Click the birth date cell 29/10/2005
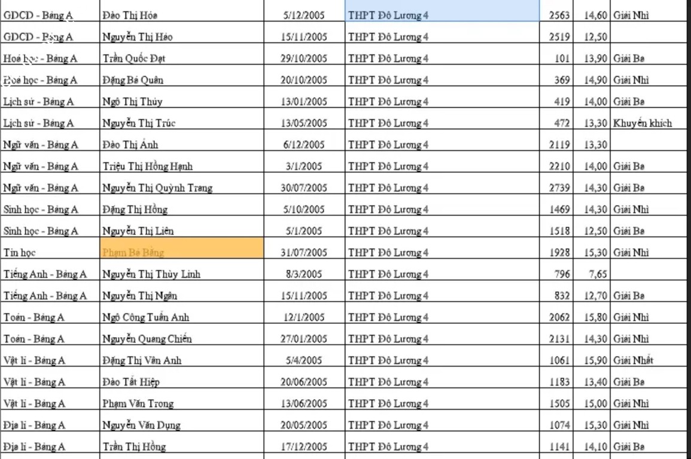This screenshot has width=691, height=459. click(305, 59)
